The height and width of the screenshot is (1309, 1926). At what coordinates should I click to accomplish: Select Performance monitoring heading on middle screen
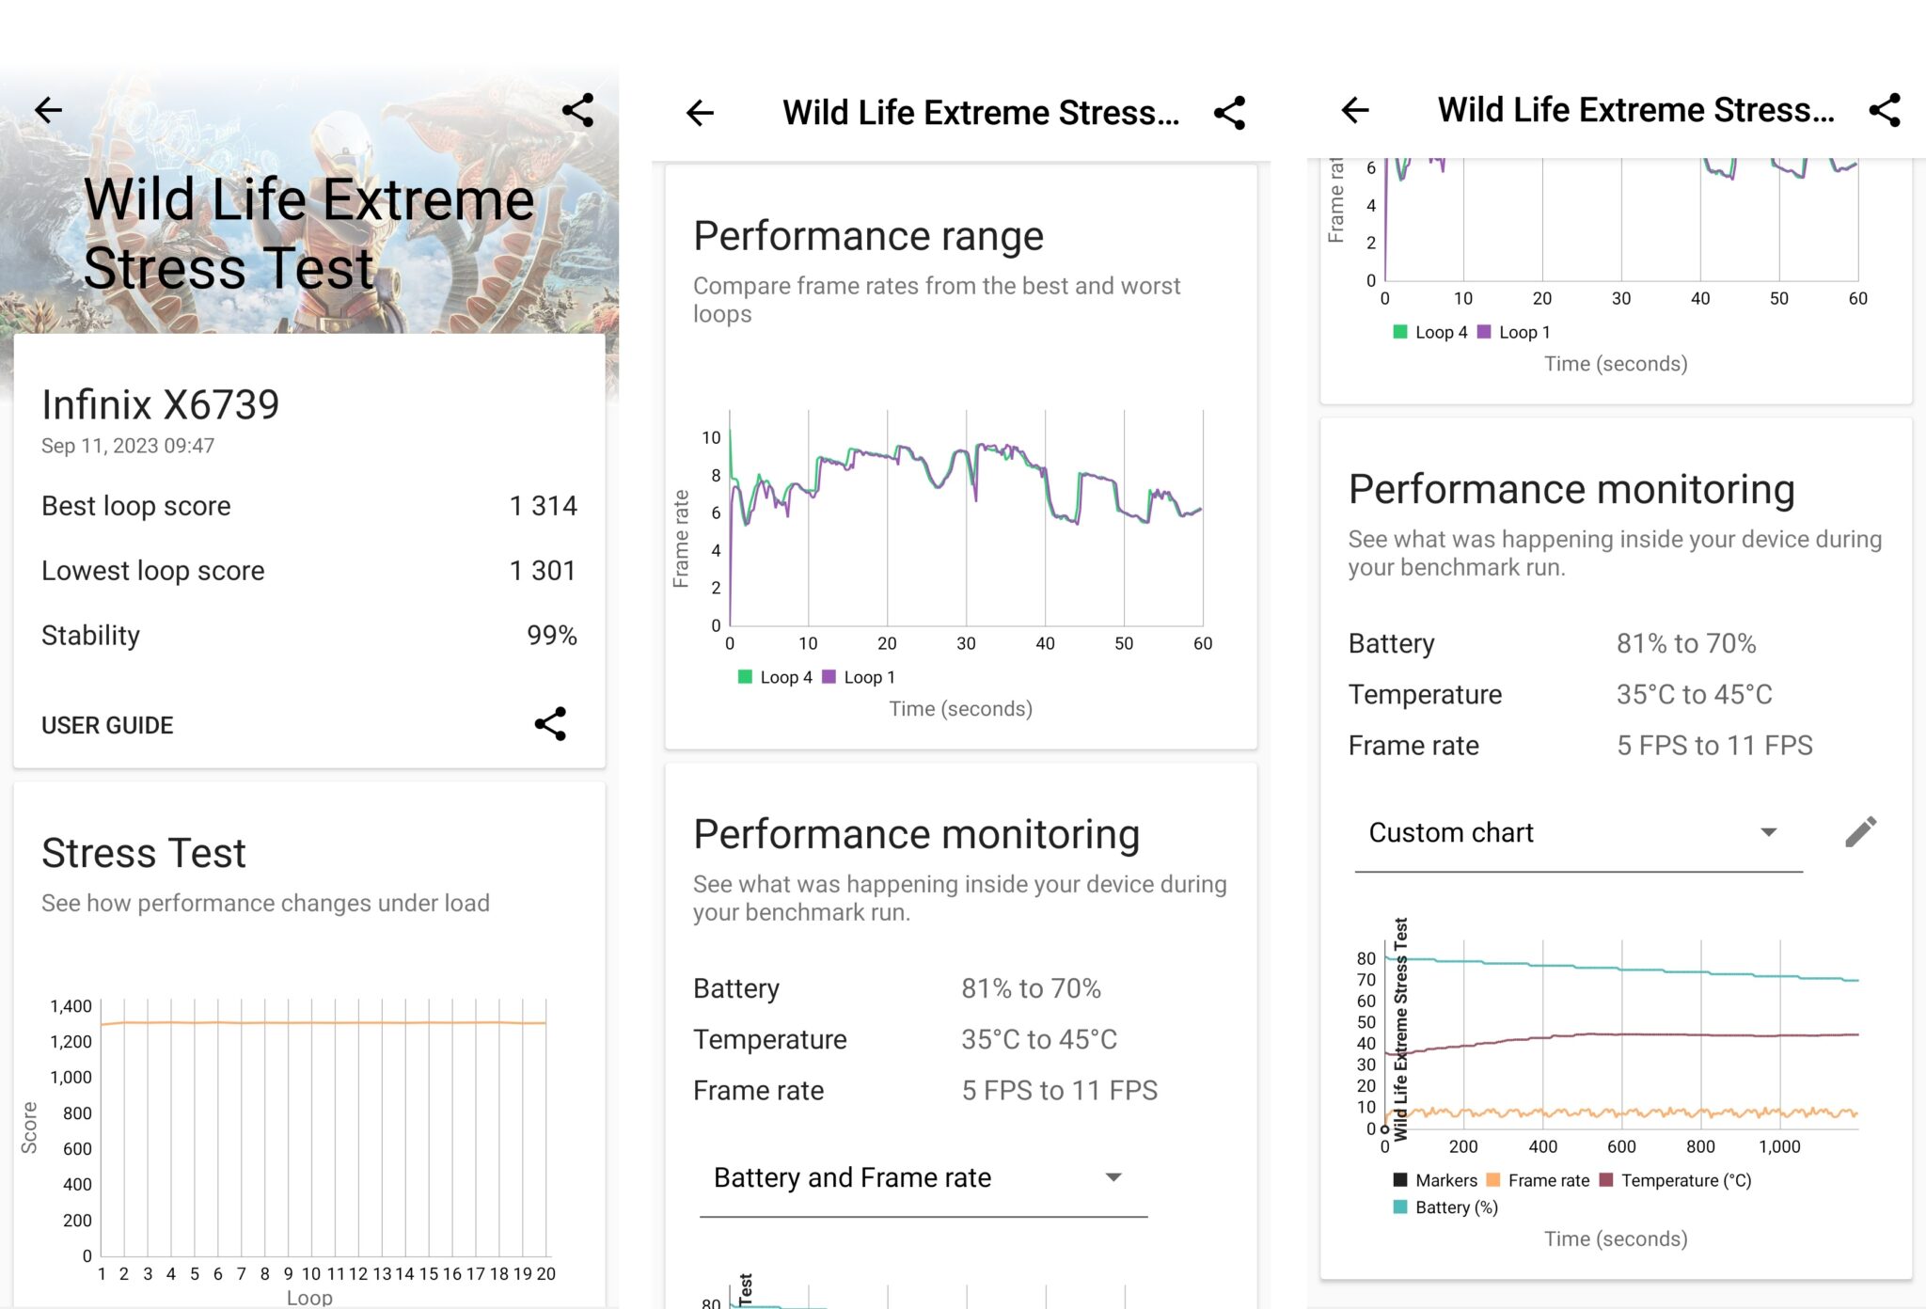tap(917, 835)
